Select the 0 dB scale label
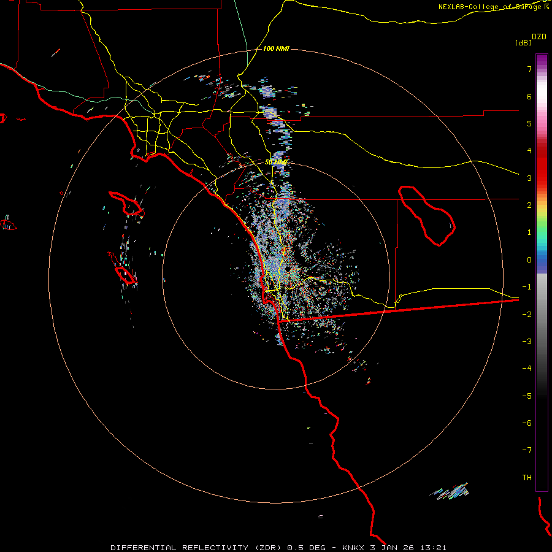This screenshot has width=552, height=552. click(529, 260)
